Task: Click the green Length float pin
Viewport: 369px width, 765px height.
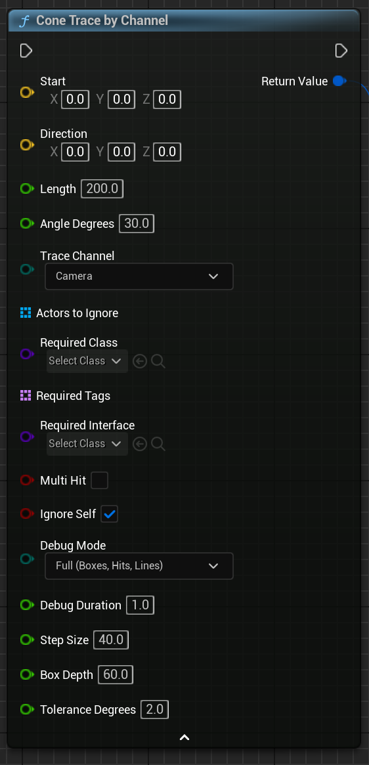Action: coord(26,188)
